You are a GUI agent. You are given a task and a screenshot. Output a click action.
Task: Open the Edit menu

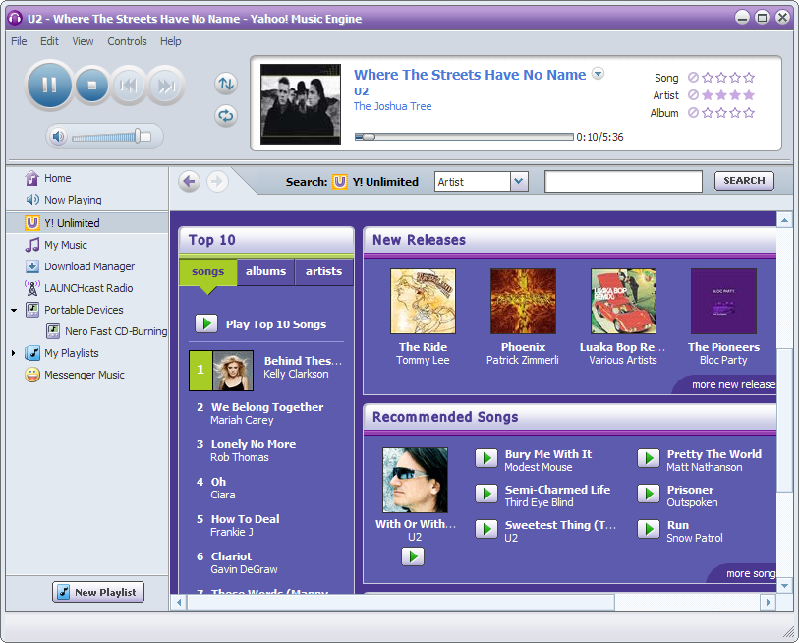pyautogui.click(x=49, y=41)
